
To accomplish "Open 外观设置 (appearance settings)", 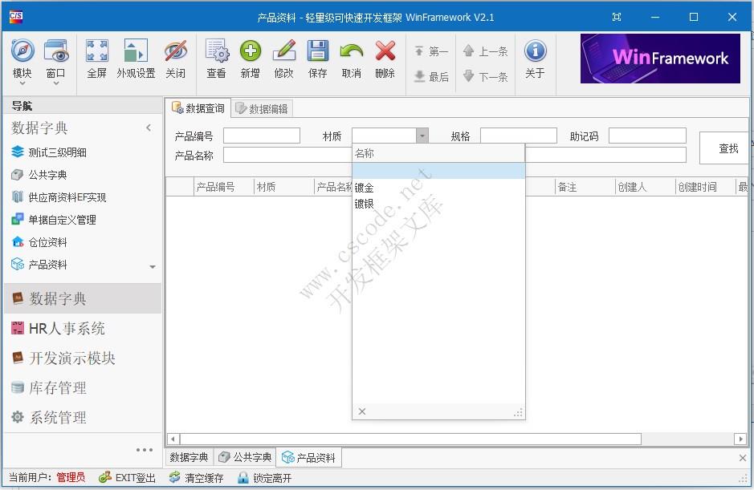I will coord(135,58).
